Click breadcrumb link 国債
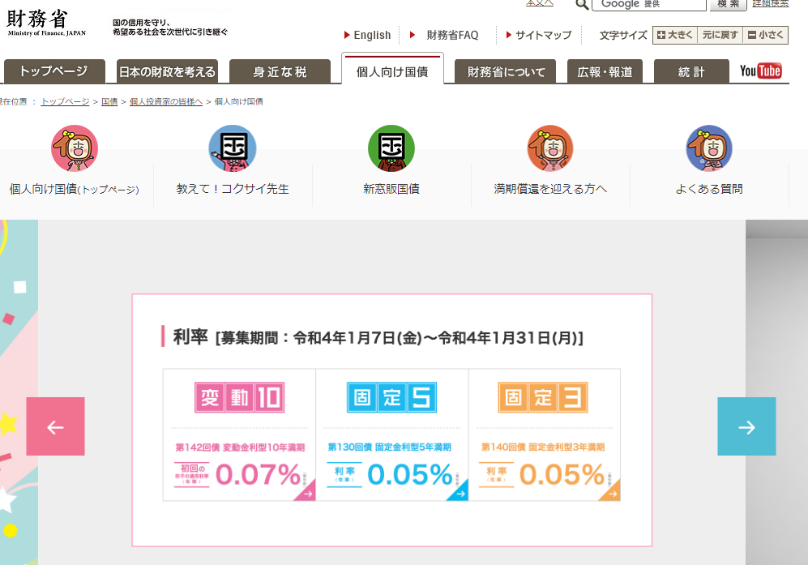The height and width of the screenshot is (565, 808). 109,101
